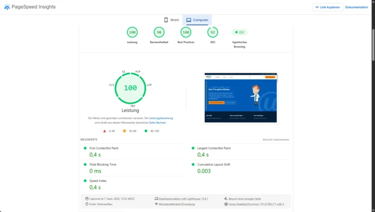
Task: Switch to the Computer tab
Action: [197, 20]
